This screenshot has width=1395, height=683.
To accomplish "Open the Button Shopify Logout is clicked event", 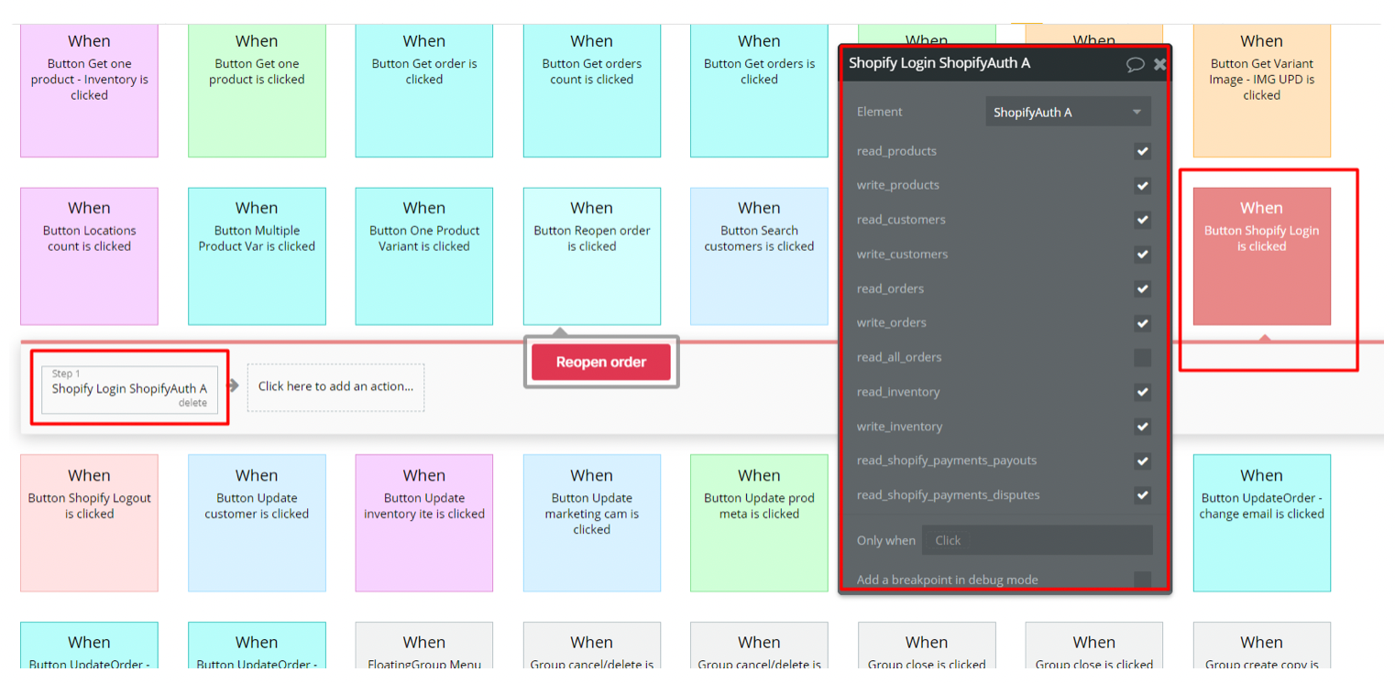I will (89, 523).
